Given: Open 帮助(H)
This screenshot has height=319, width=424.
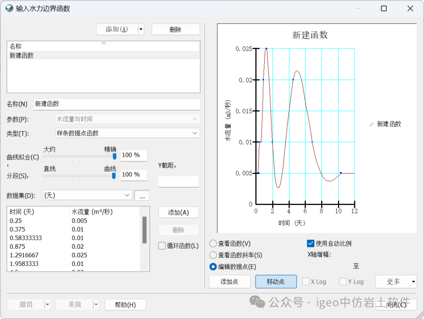Looking at the screenshot, I should pos(125,304).
